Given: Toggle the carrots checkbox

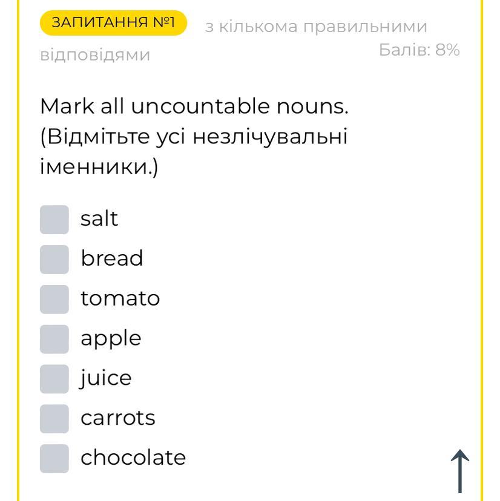Looking at the screenshot, I should pos(54,419).
